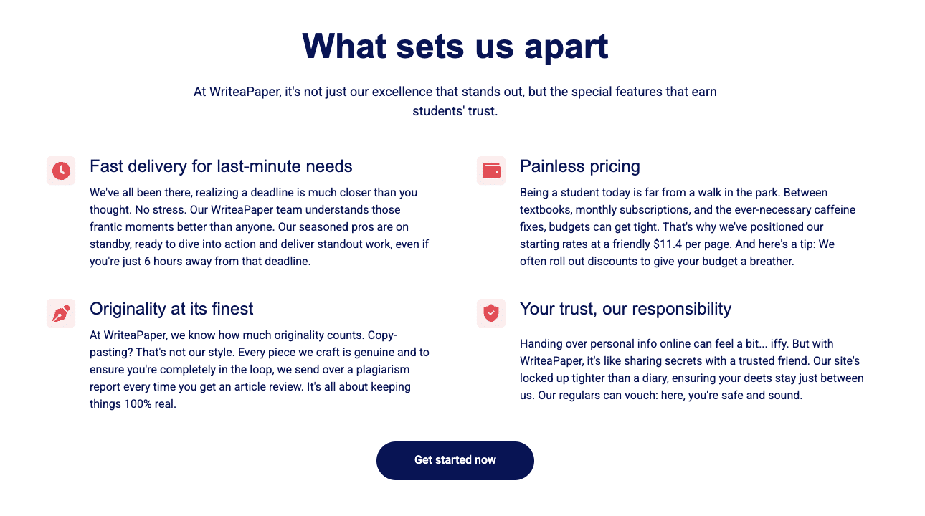This screenshot has width=925, height=516.
Task: Click the paragraph starting "Being a student today"
Action: [x=687, y=227]
